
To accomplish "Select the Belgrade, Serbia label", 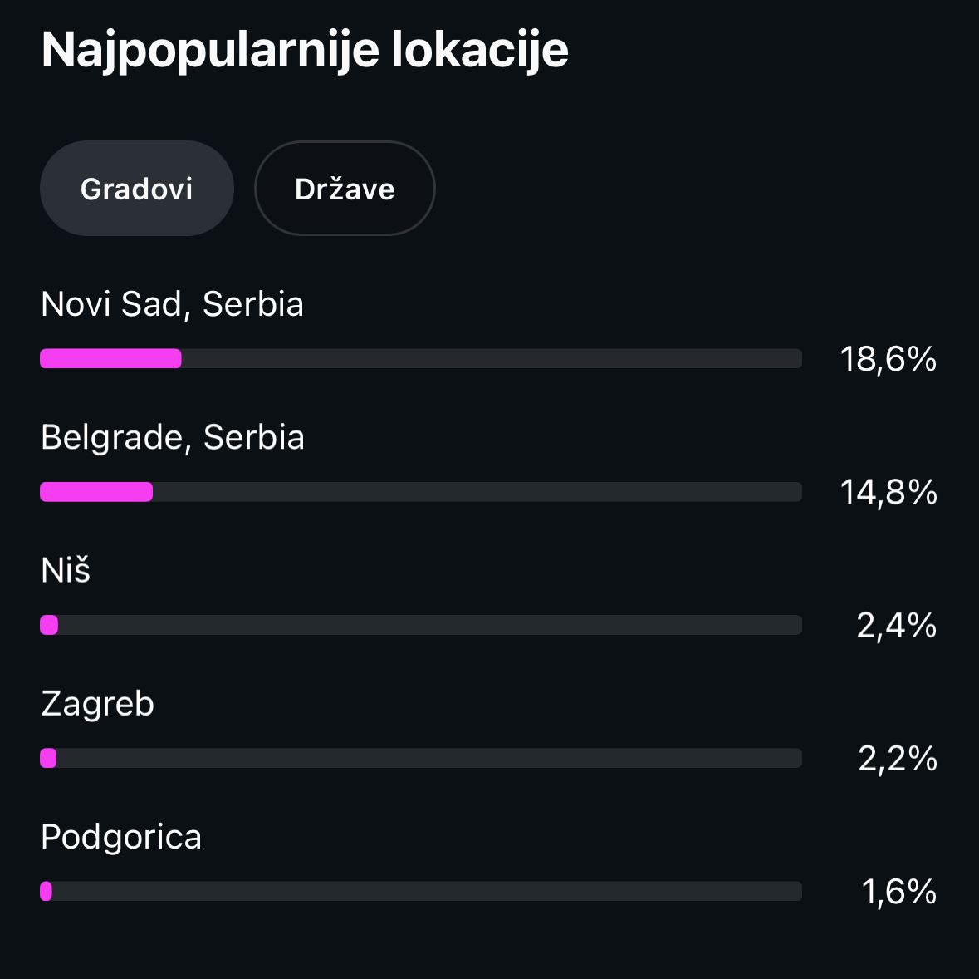I will 173,437.
